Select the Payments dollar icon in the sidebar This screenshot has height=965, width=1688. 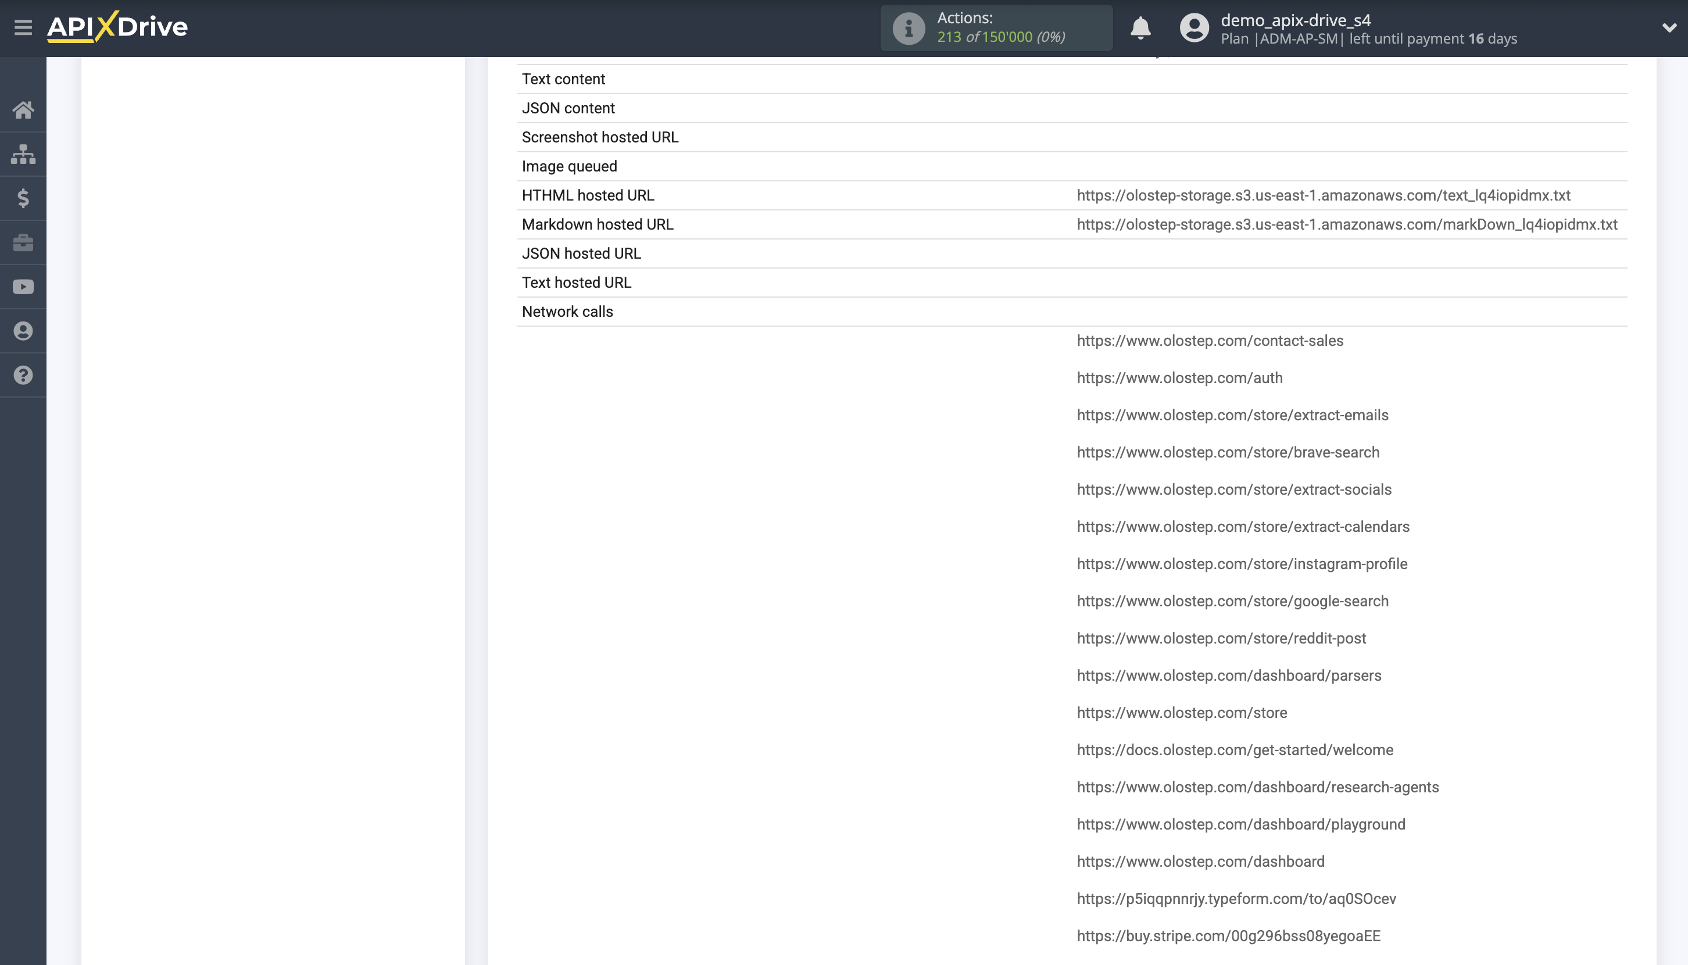23,198
